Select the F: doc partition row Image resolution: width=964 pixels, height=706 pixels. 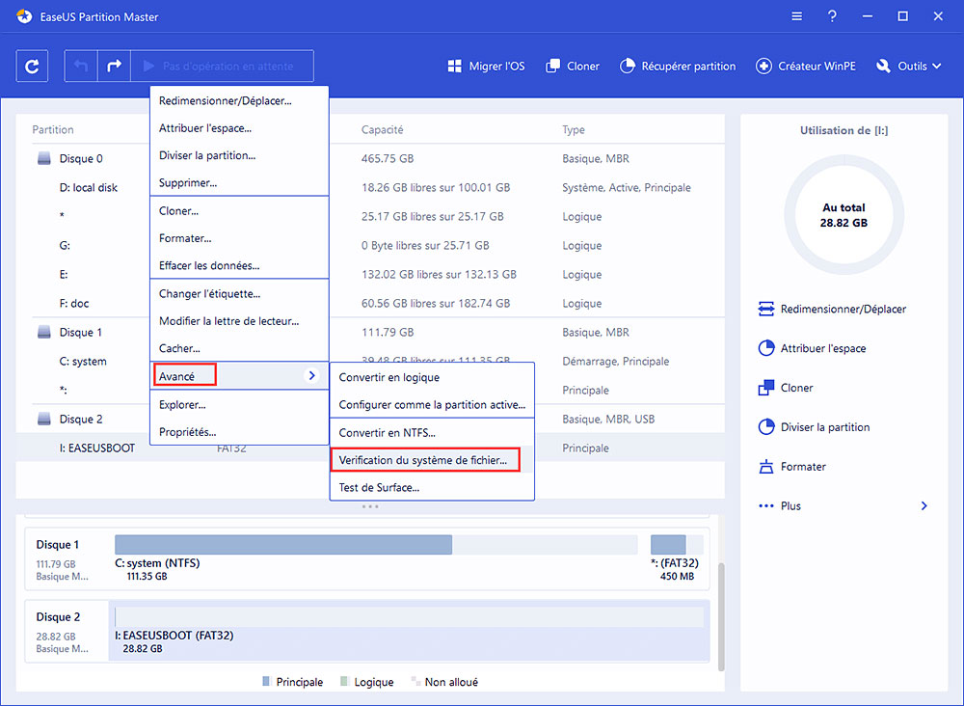[370, 303]
